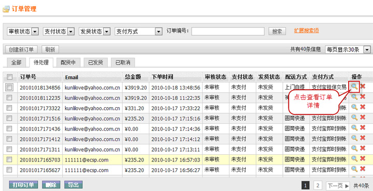Open the 每页显示30条 page size dropdown

[x=348, y=50]
